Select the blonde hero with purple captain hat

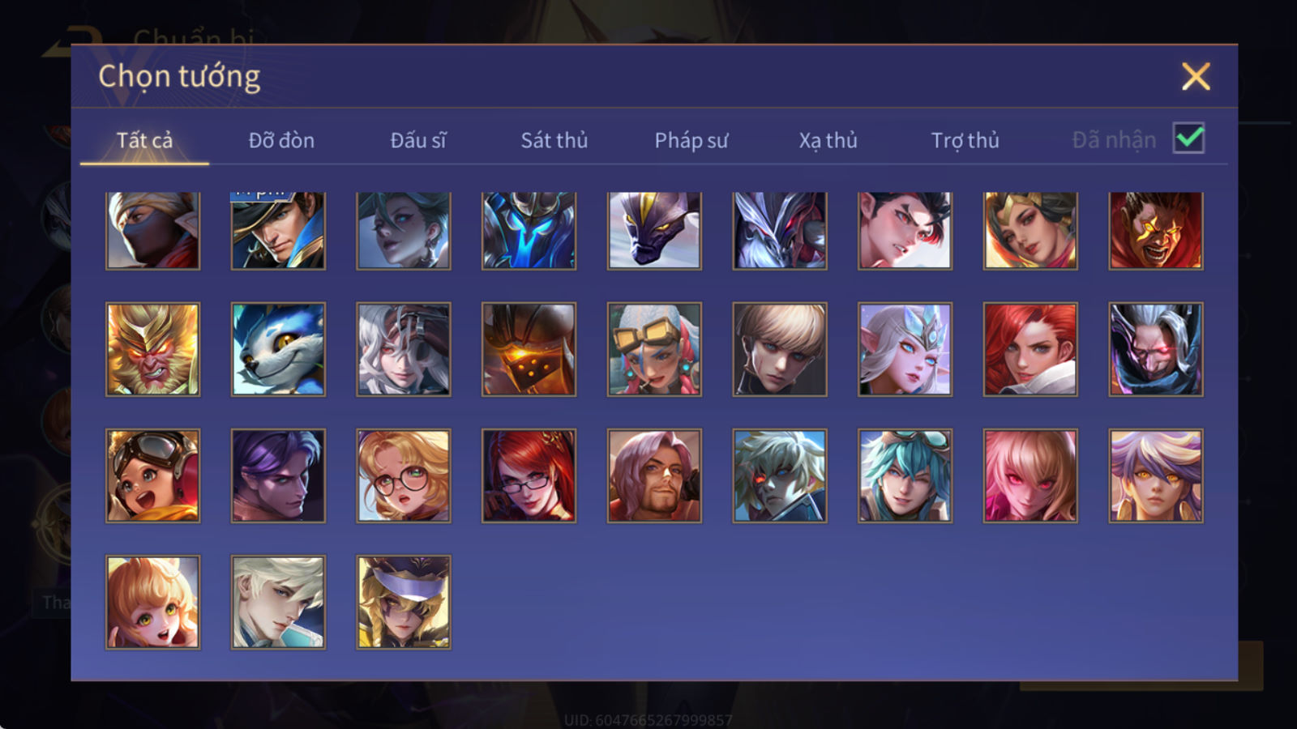404,602
